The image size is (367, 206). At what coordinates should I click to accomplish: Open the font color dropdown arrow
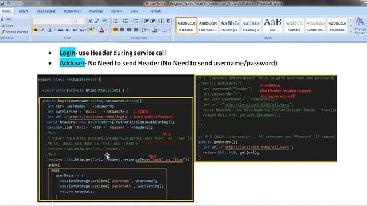107,30
